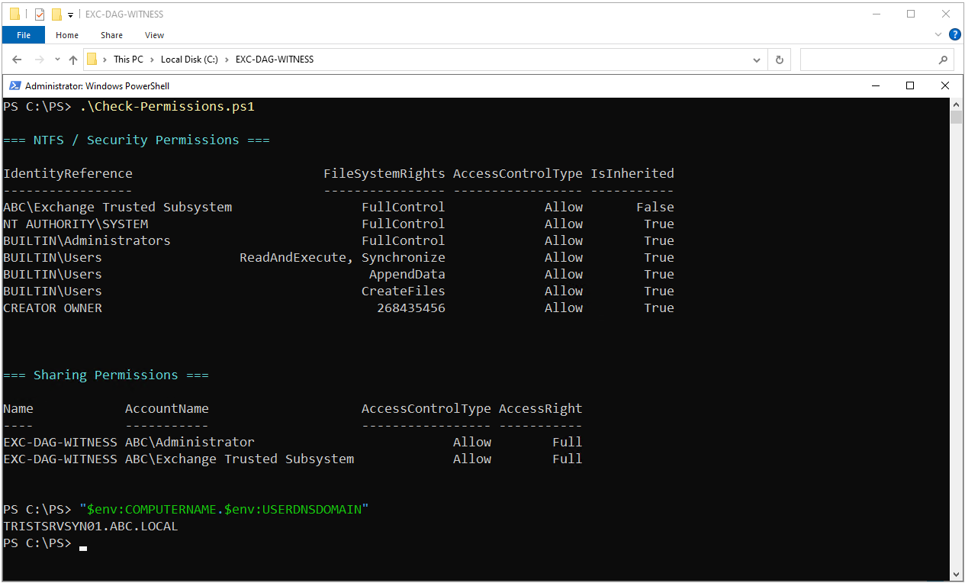This screenshot has width=965, height=583.
Task: Open File Explorer Help icon
Action: click(954, 35)
